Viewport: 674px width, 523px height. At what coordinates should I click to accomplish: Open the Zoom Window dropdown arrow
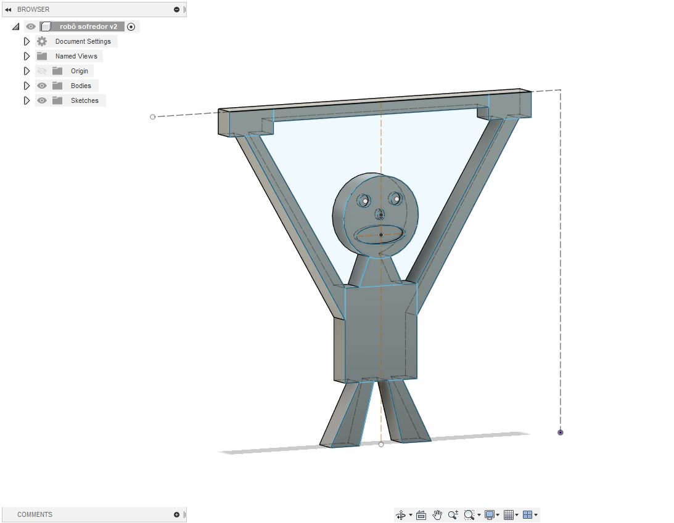pyautogui.click(x=479, y=515)
